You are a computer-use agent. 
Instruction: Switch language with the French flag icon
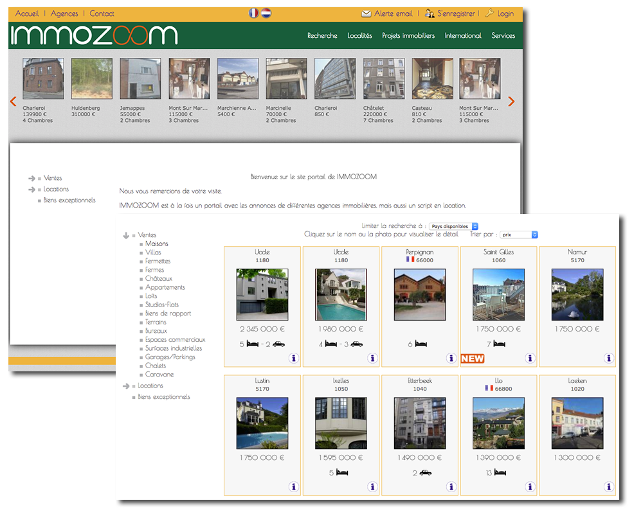tap(254, 13)
